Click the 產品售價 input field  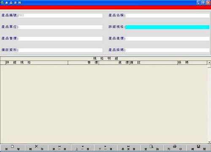point(60,38)
